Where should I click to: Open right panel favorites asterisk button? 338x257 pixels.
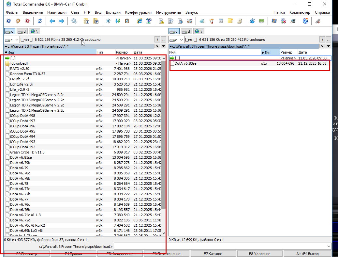pyautogui.click(x=322, y=46)
